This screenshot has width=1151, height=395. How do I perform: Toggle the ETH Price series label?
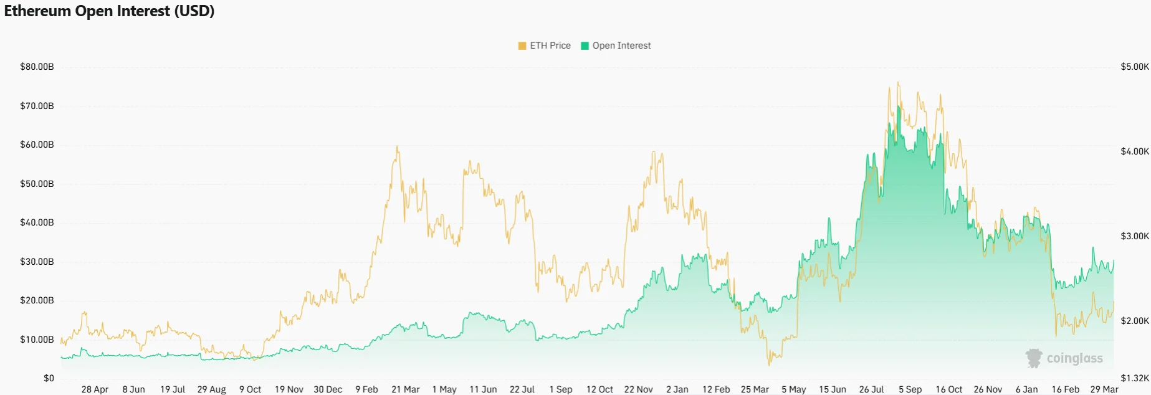[550, 45]
